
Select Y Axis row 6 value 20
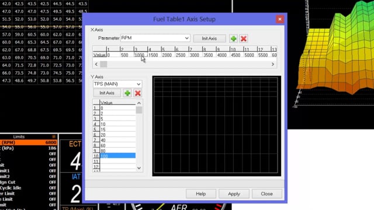click(117, 135)
